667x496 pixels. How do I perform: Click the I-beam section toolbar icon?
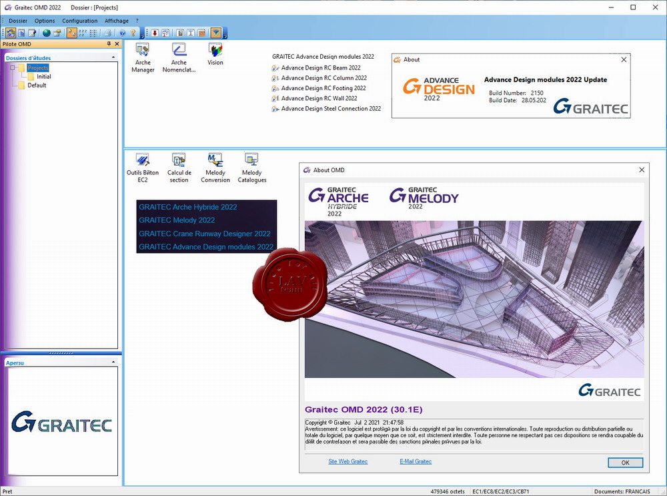(x=191, y=33)
